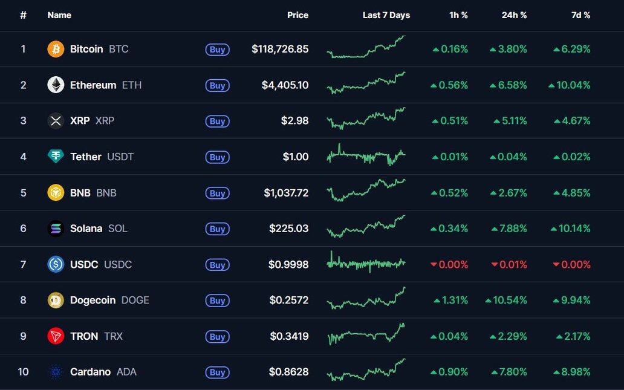Viewport: 624px width, 390px height.
Task: Open the BNB logo icon
Action: 56,193
